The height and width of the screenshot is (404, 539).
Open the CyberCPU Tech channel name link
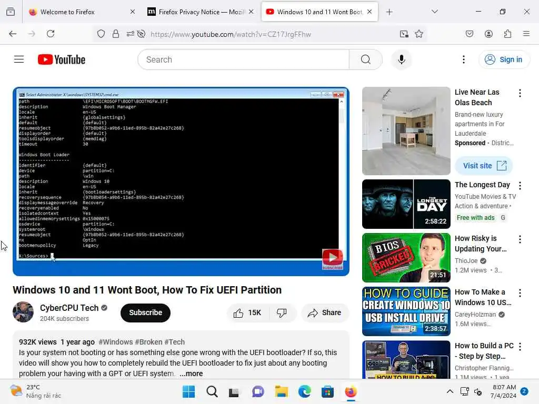(69, 308)
